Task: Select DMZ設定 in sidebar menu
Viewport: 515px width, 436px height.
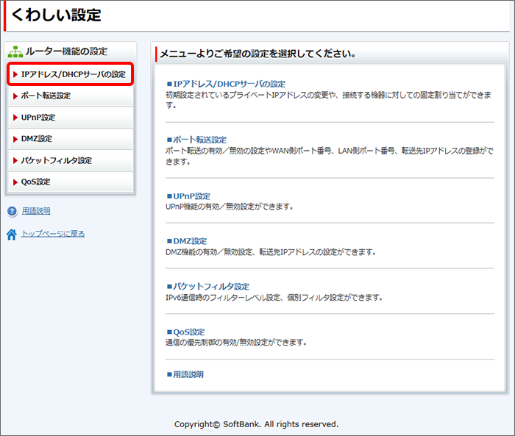Action: tap(71, 138)
